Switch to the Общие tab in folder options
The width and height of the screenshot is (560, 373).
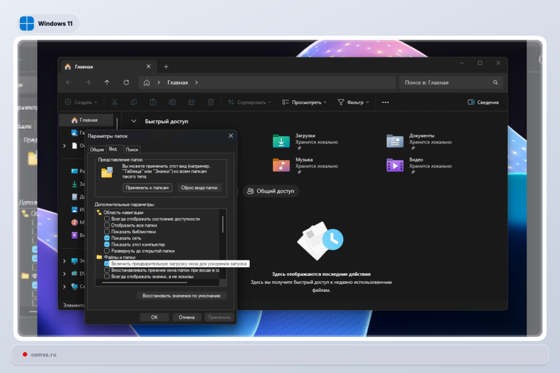point(97,149)
